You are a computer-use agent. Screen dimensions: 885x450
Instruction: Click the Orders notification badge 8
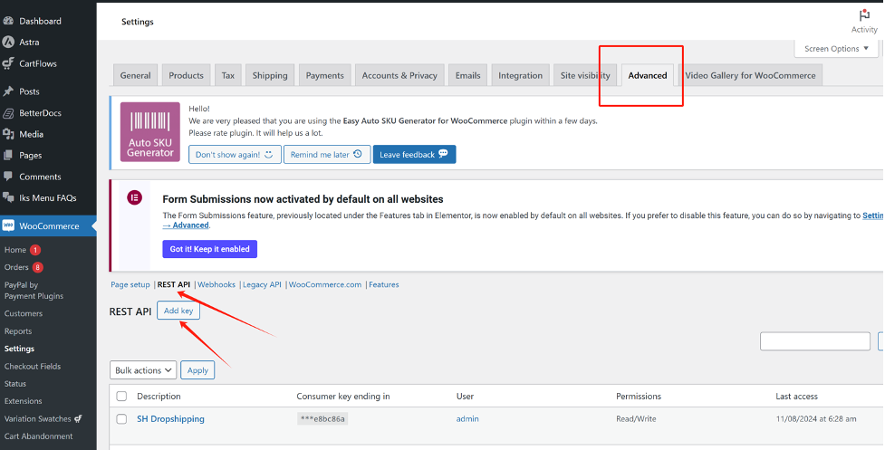(x=37, y=267)
